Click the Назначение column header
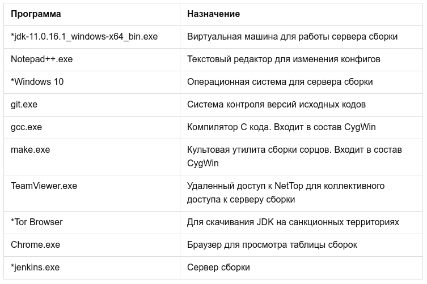This screenshot has height=284, width=427. point(301,14)
